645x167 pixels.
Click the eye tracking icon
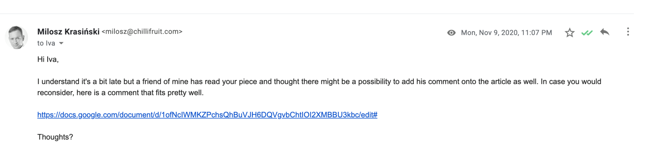click(x=451, y=33)
